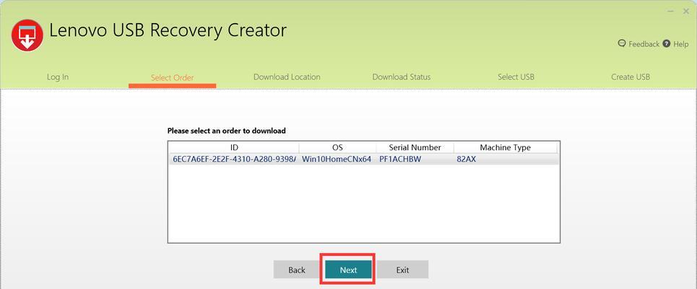The width and height of the screenshot is (697, 289).
Task: Go to the Log In step tab
Action: (x=58, y=77)
